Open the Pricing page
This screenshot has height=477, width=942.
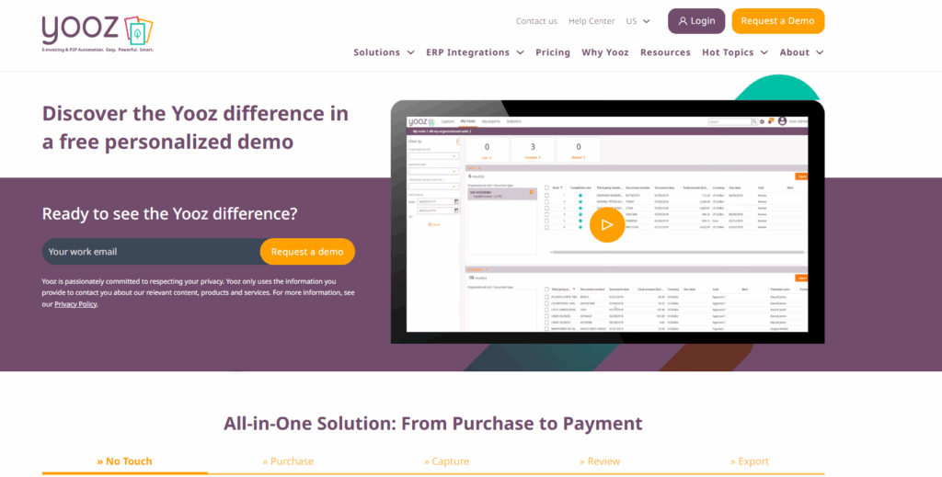click(x=553, y=52)
